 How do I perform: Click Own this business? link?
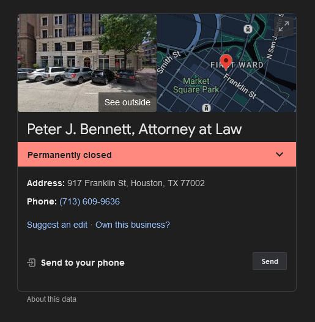click(133, 225)
